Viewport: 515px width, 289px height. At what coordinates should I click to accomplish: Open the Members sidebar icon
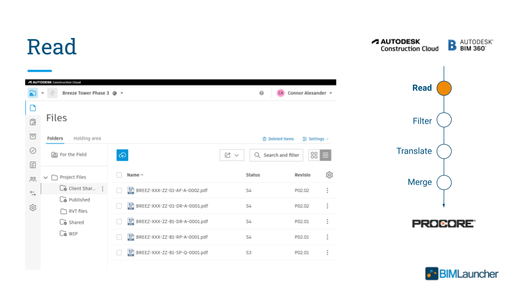tap(33, 179)
